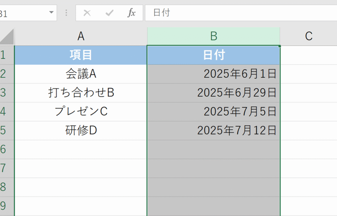Select row 6 header
The width and height of the screenshot is (337, 216).
(4, 150)
